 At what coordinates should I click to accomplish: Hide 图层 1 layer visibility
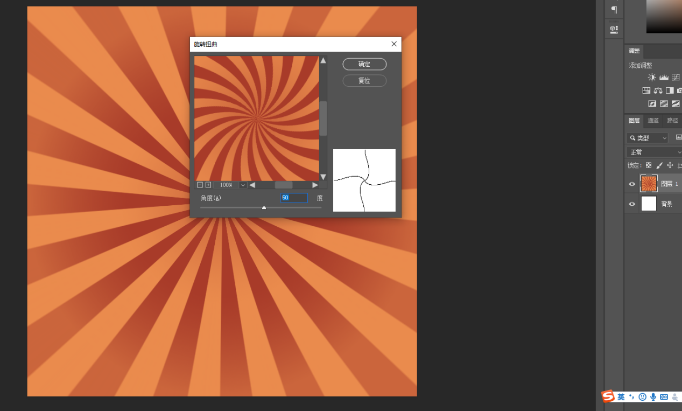(x=632, y=184)
